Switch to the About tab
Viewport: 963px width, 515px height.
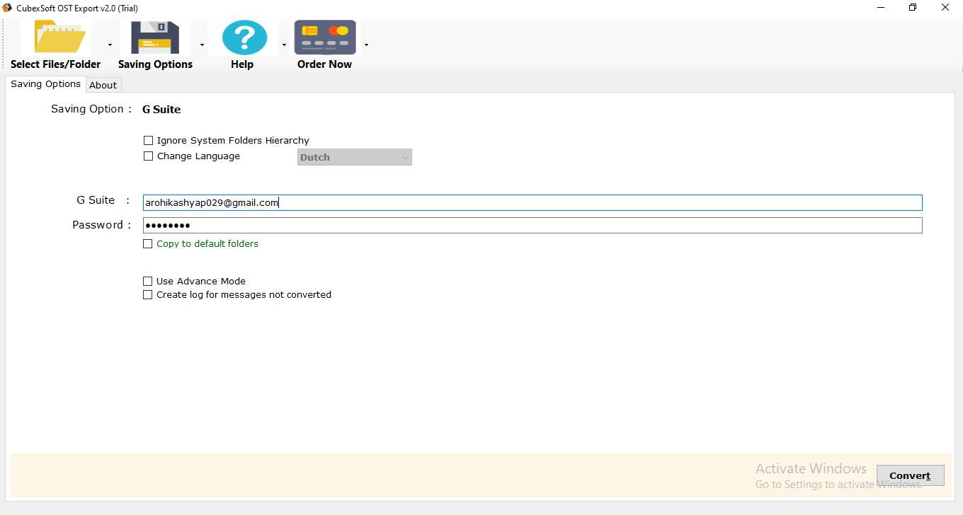tap(103, 85)
